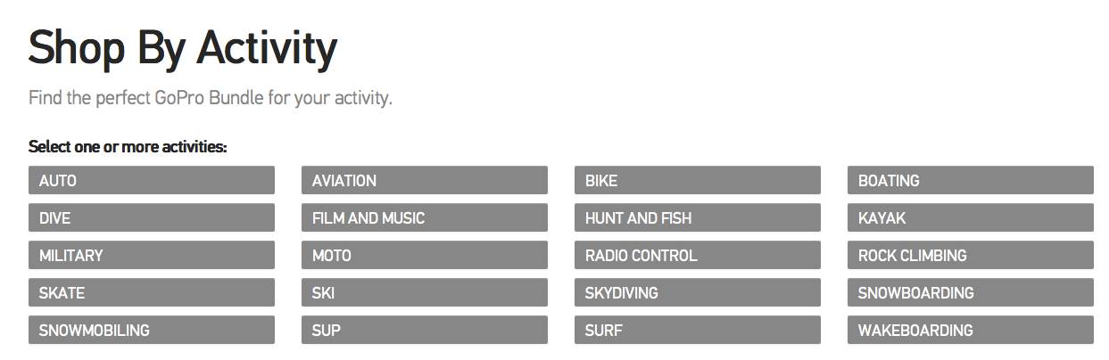The width and height of the screenshot is (1109, 360).
Task: Select WAKEBOARDING activity button
Action: coord(970,330)
